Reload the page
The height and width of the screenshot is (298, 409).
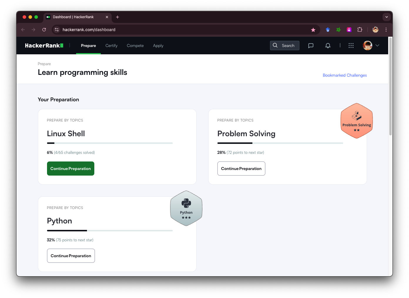pos(44,30)
